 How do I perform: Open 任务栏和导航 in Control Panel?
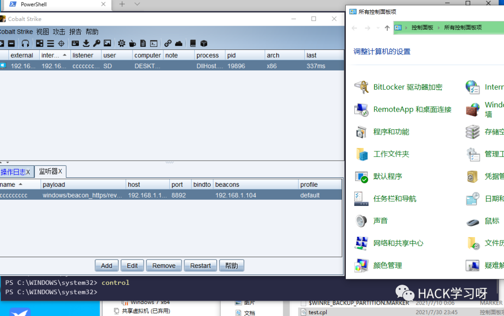coord(385,199)
